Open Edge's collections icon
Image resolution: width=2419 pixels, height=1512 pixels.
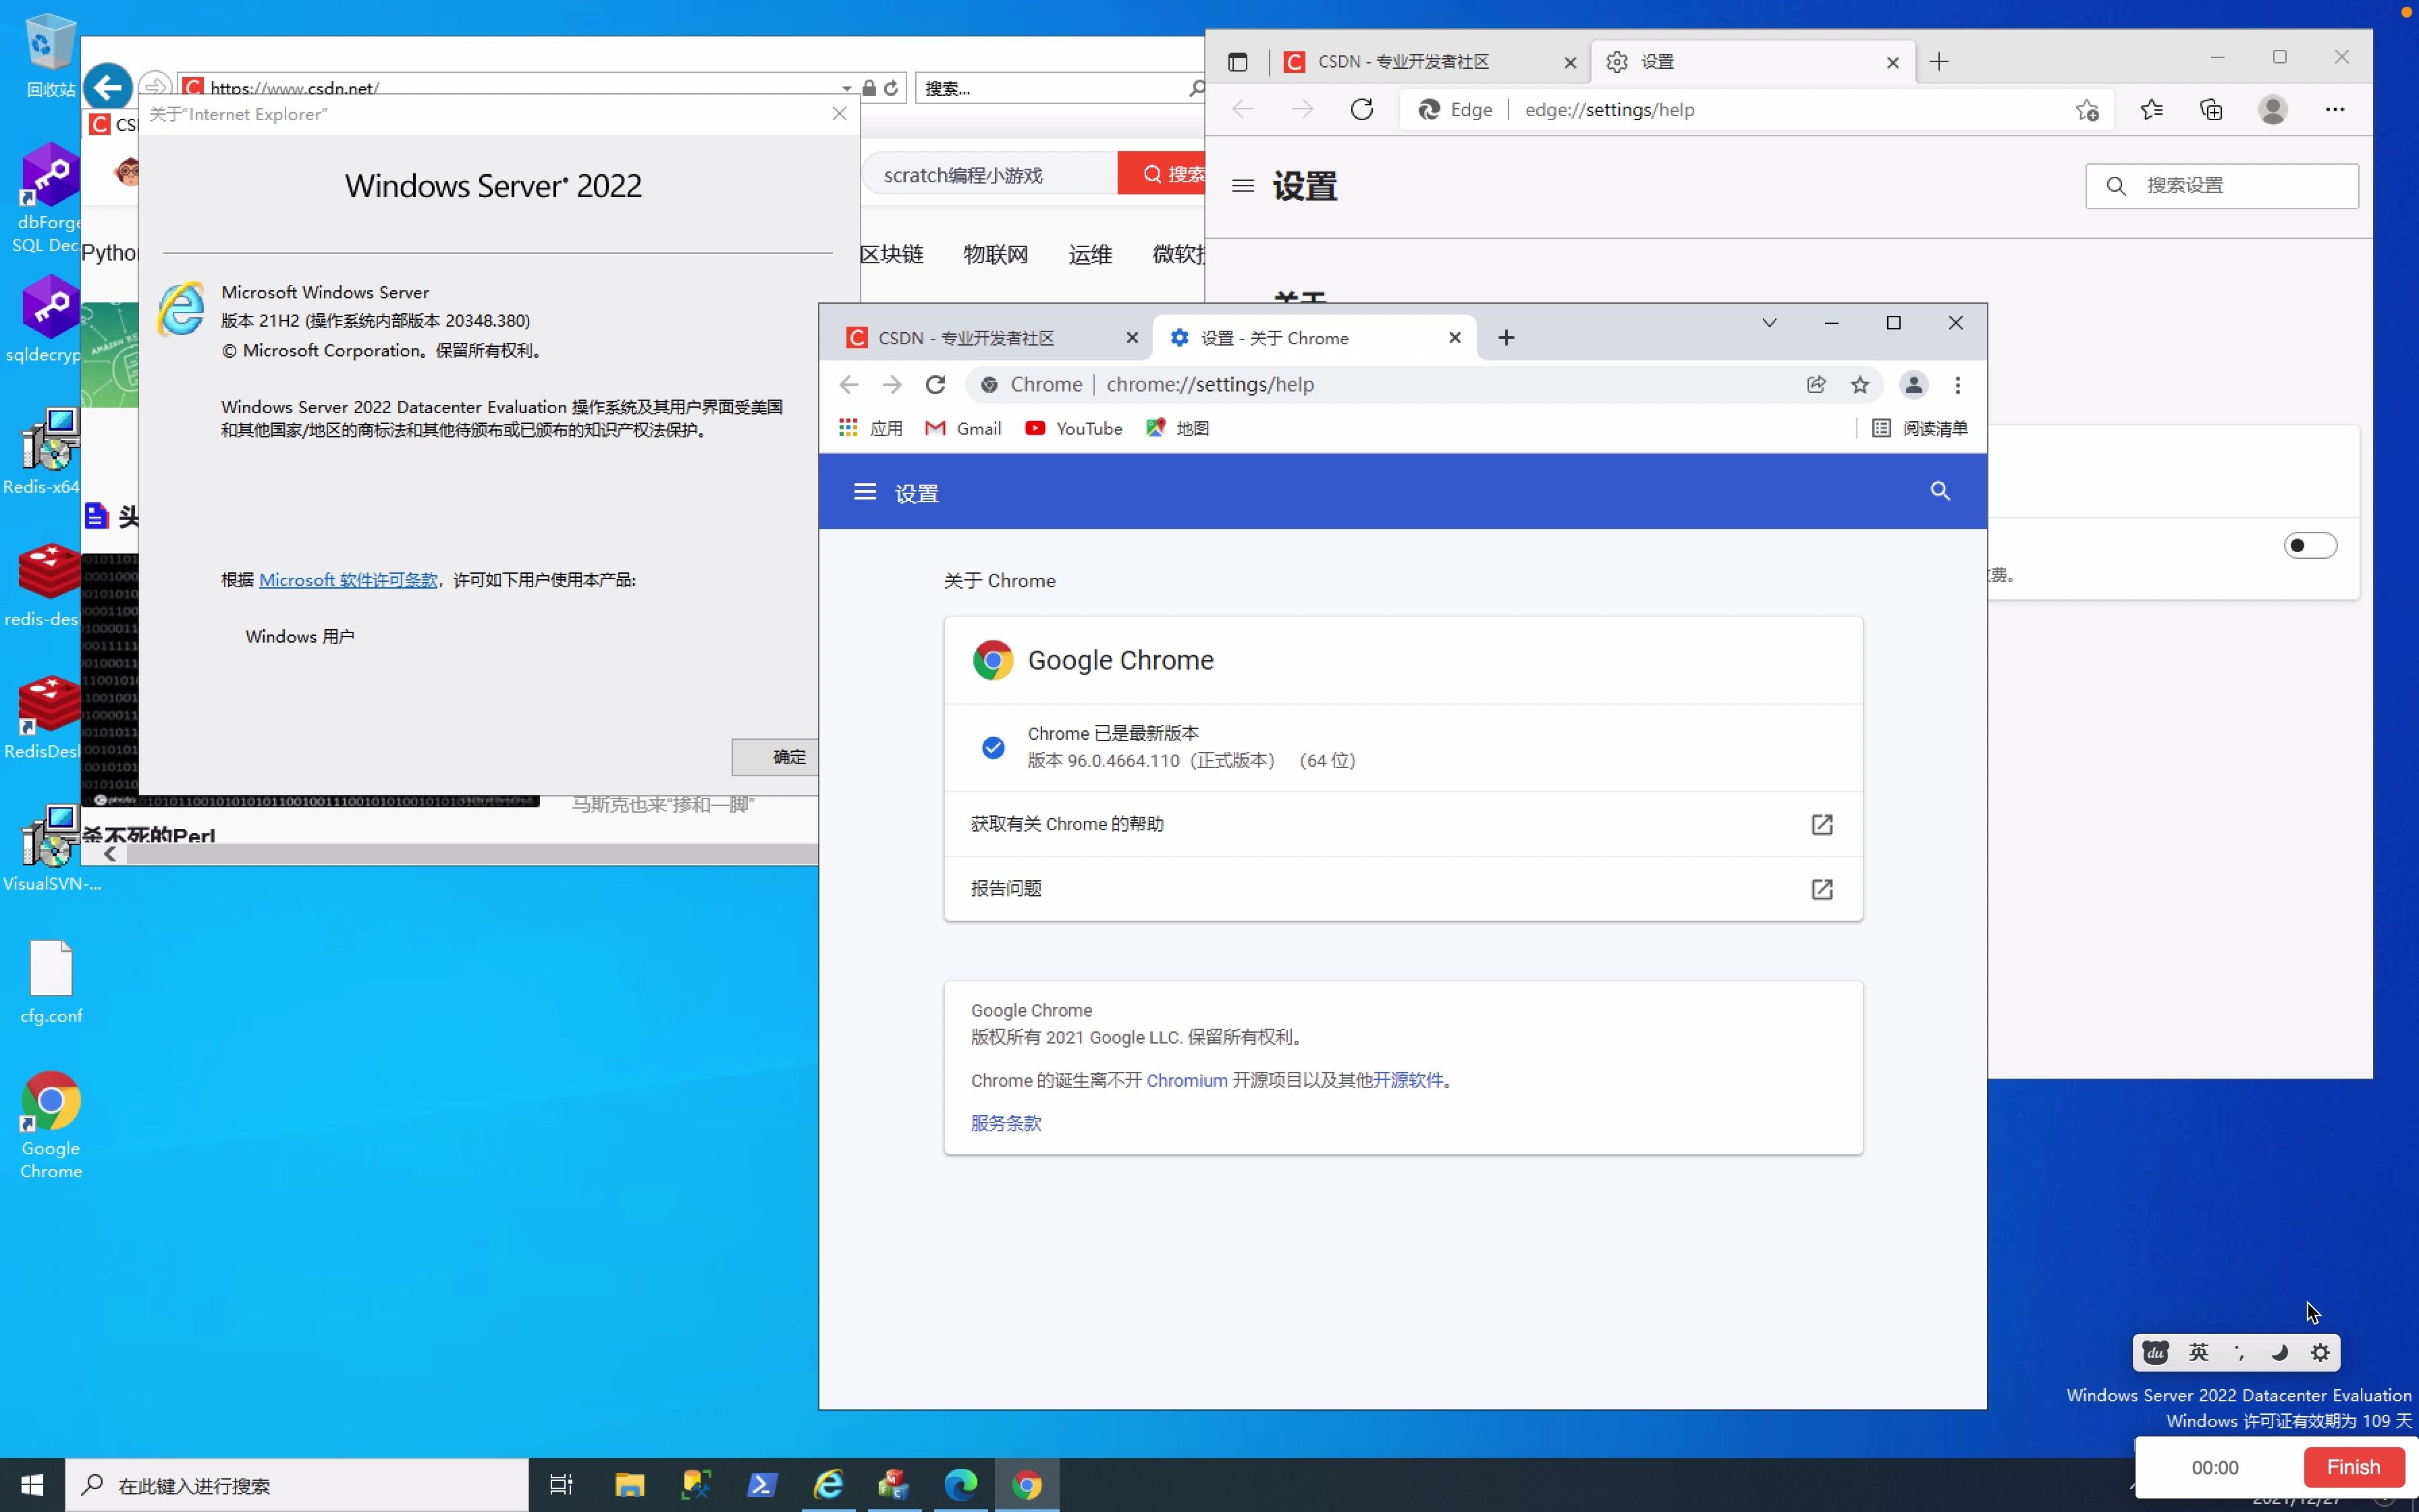[2211, 110]
